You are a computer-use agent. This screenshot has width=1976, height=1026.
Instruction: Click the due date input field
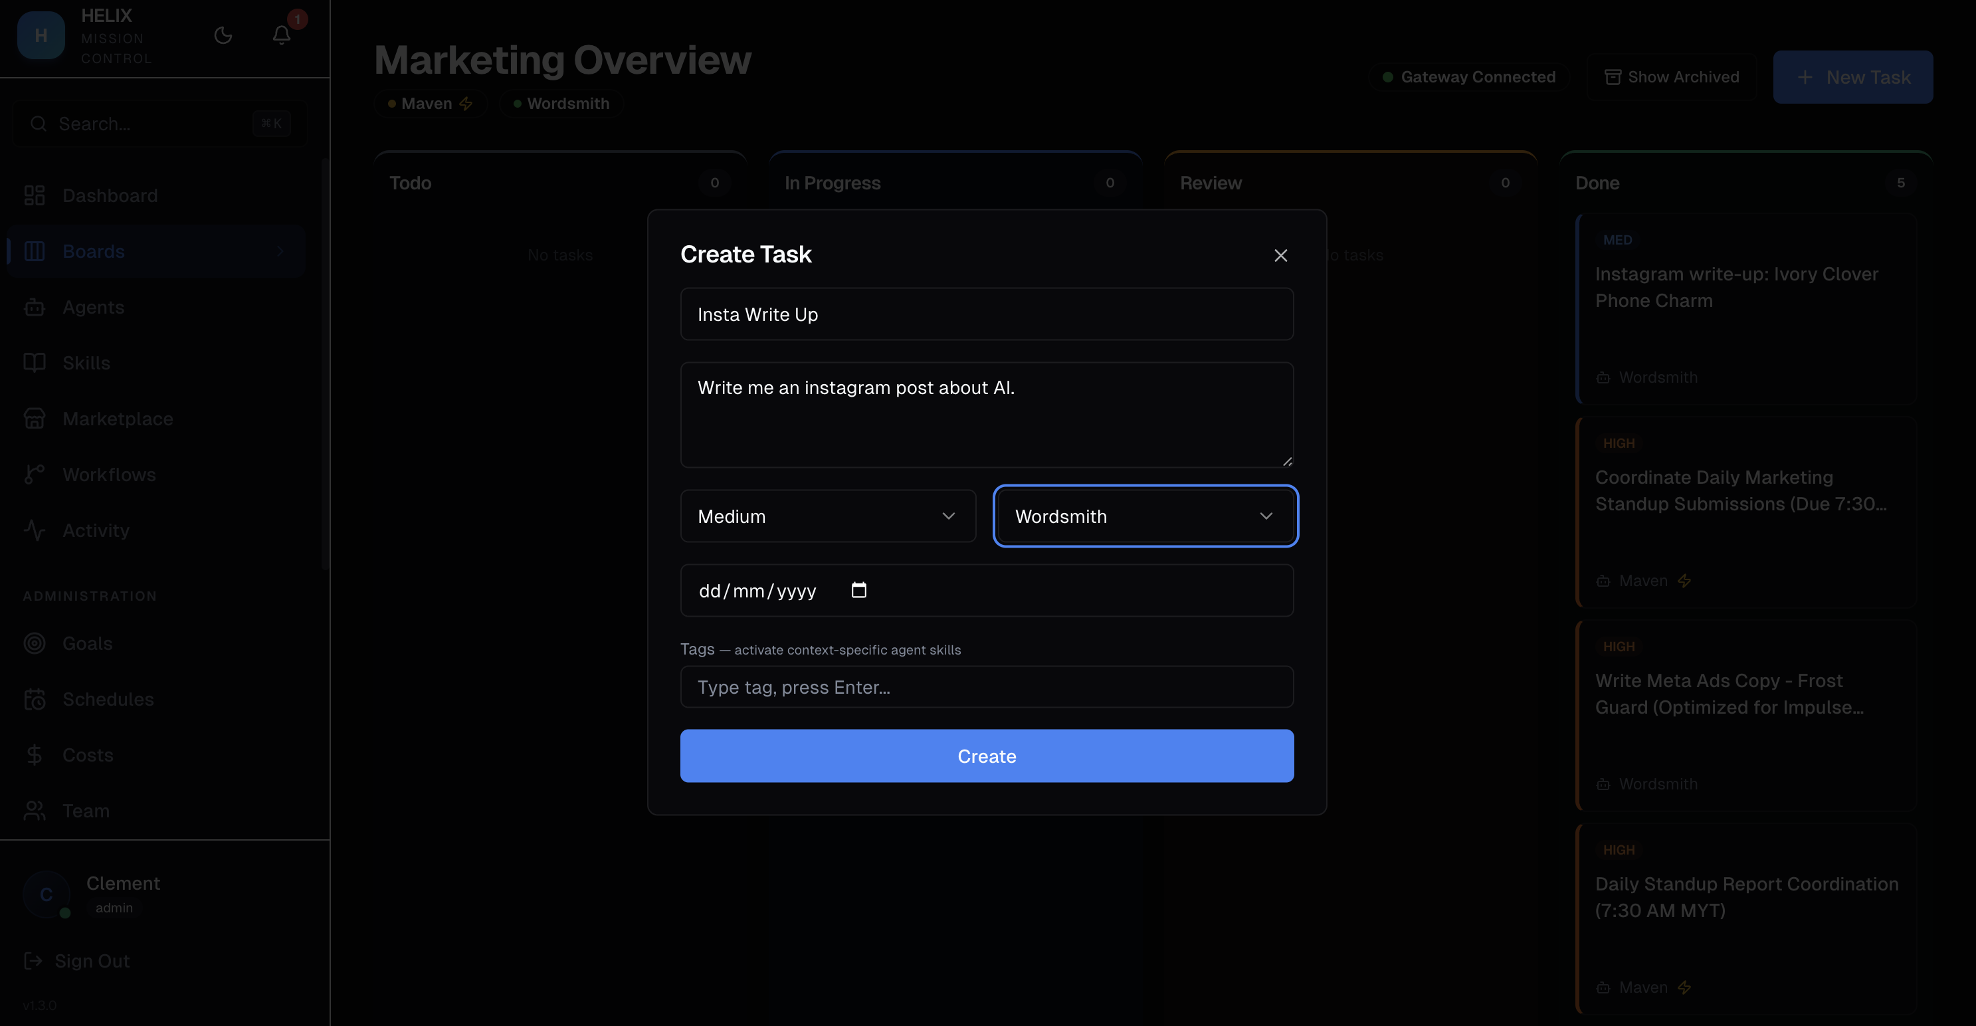pyautogui.click(x=987, y=590)
